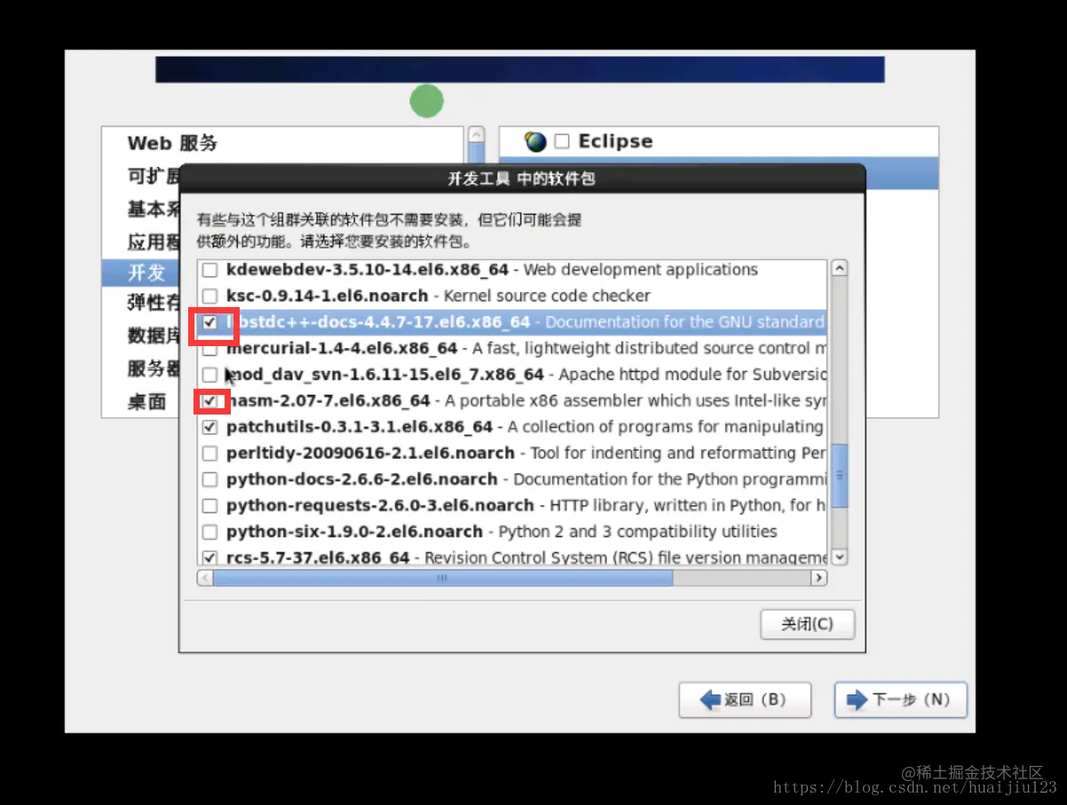Uncheck the libstdc++-docs package checkbox
The height and width of the screenshot is (805, 1067).
tap(209, 322)
